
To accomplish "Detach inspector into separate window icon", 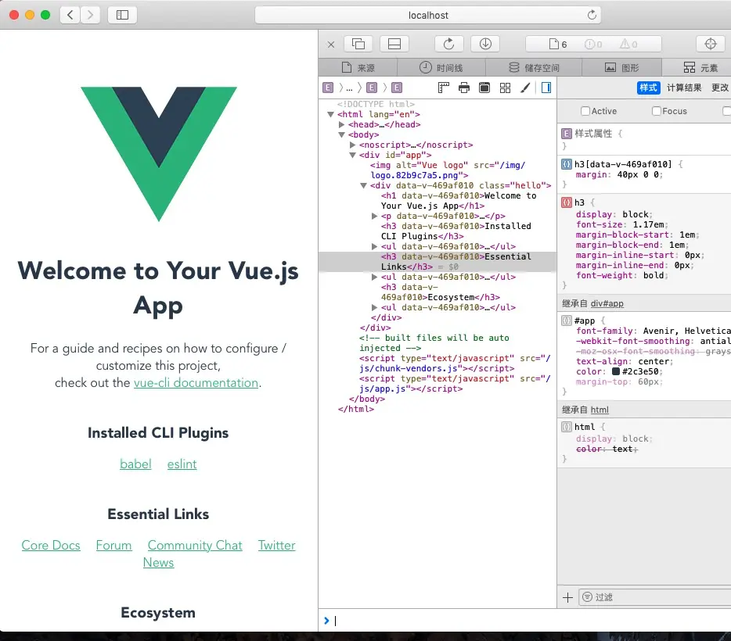I will 358,44.
